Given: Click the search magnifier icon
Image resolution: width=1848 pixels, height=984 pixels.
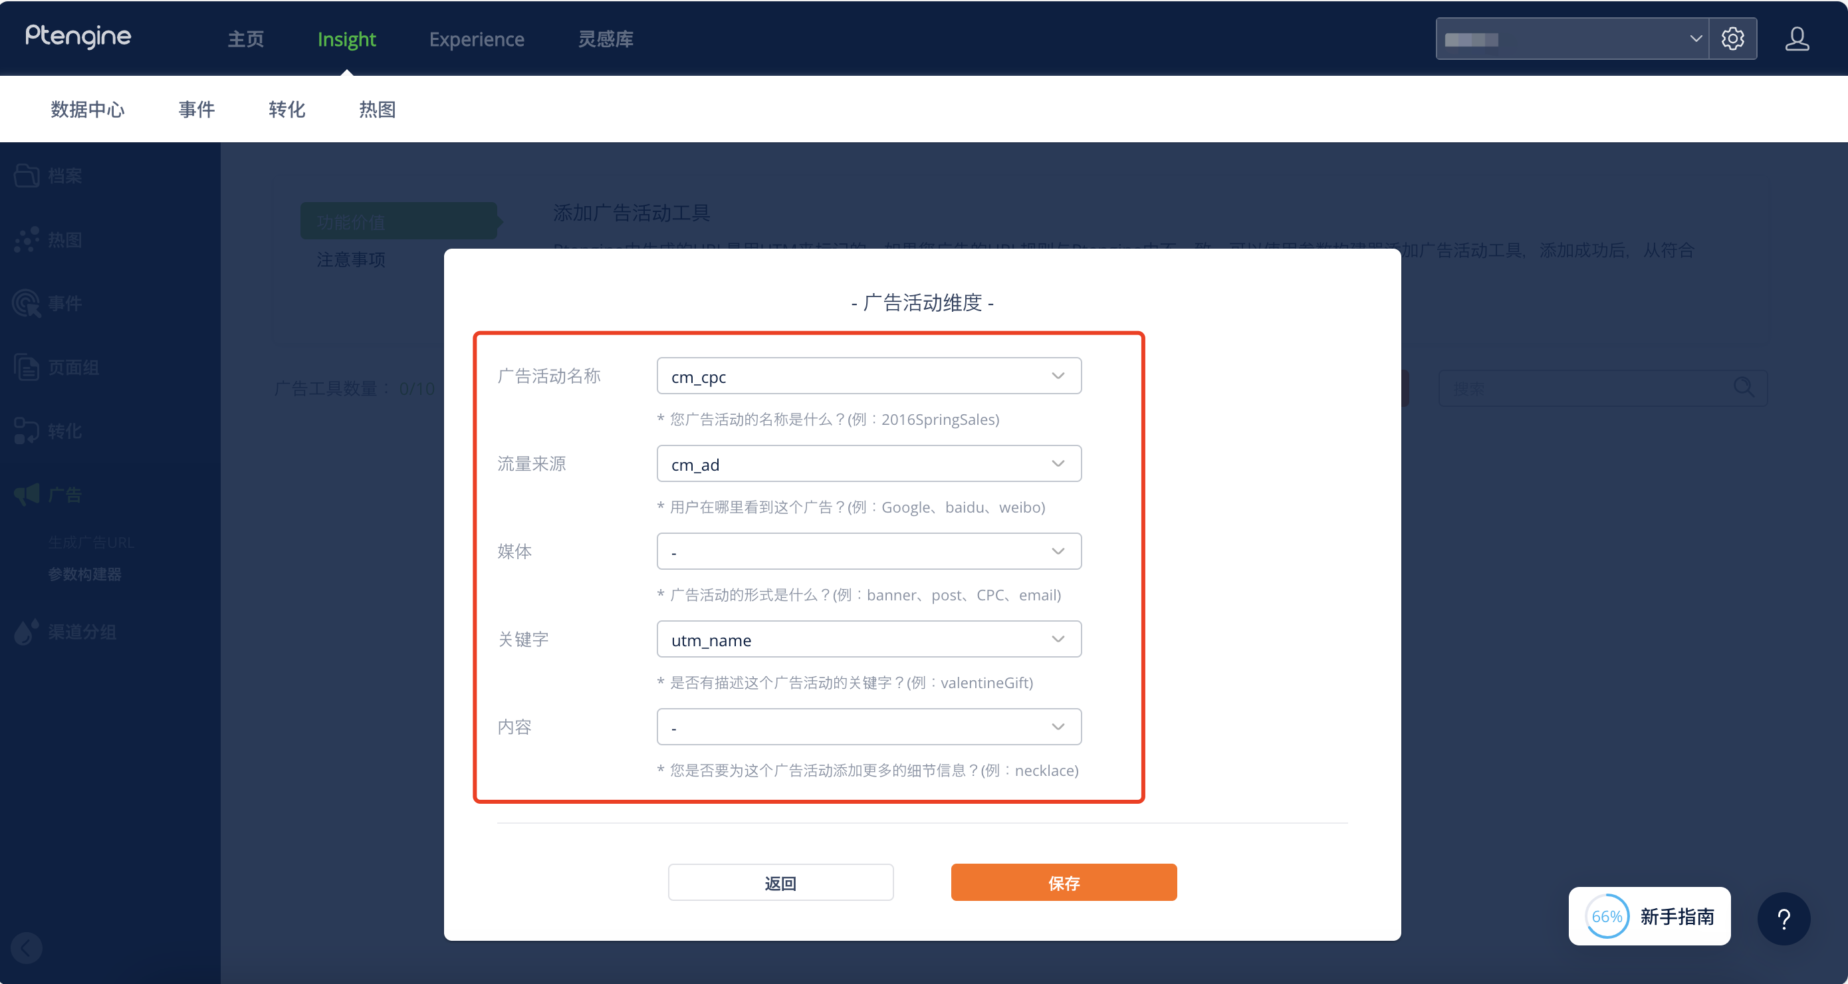Looking at the screenshot, I should [1743, 388].
